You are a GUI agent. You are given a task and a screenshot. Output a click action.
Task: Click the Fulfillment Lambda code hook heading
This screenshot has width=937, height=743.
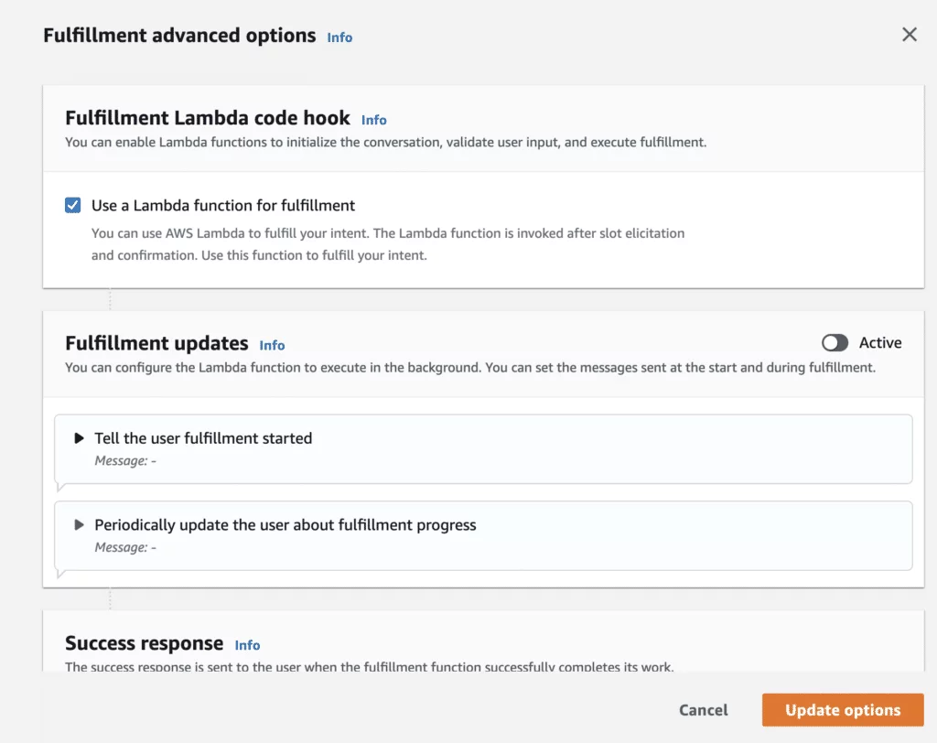pyautogui.click(x=208, y=118)
